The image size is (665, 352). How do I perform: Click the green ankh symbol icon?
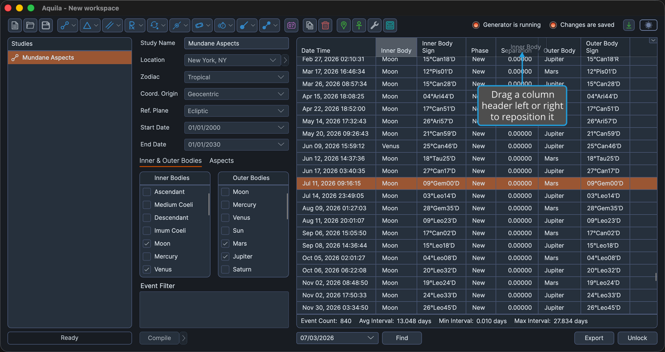click(x=359, y=25)
